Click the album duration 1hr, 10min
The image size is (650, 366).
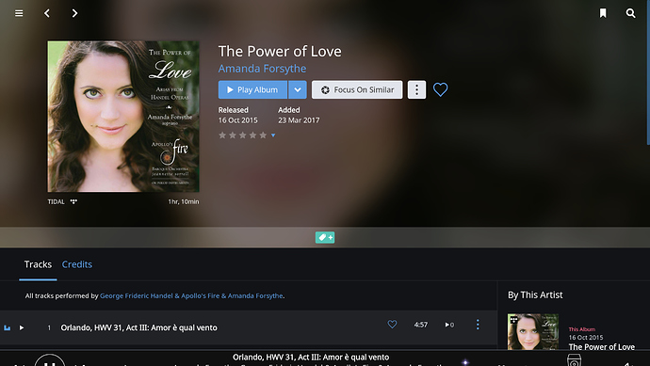click(x=184, y=202)
